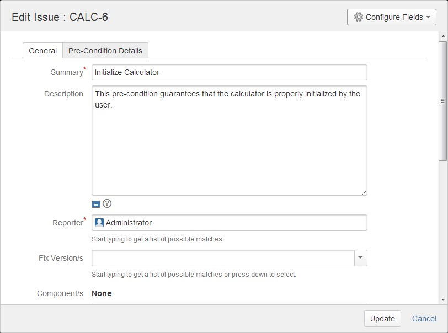Screen dimensions: 448x333
Task: Click the Summary field label
Action: [67, 72]
